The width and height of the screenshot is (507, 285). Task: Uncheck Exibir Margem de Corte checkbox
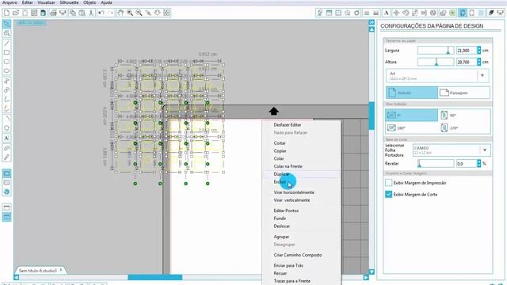(x=389, y=195)
